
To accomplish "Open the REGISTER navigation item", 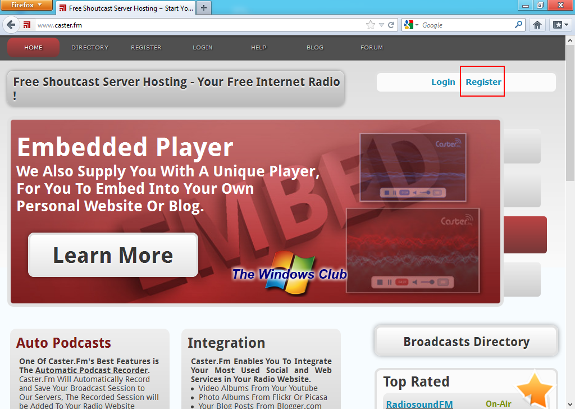I will (146, 47).
